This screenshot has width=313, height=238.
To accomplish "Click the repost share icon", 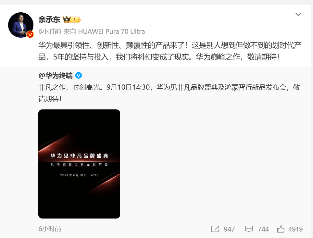I will tap(215, 229).
